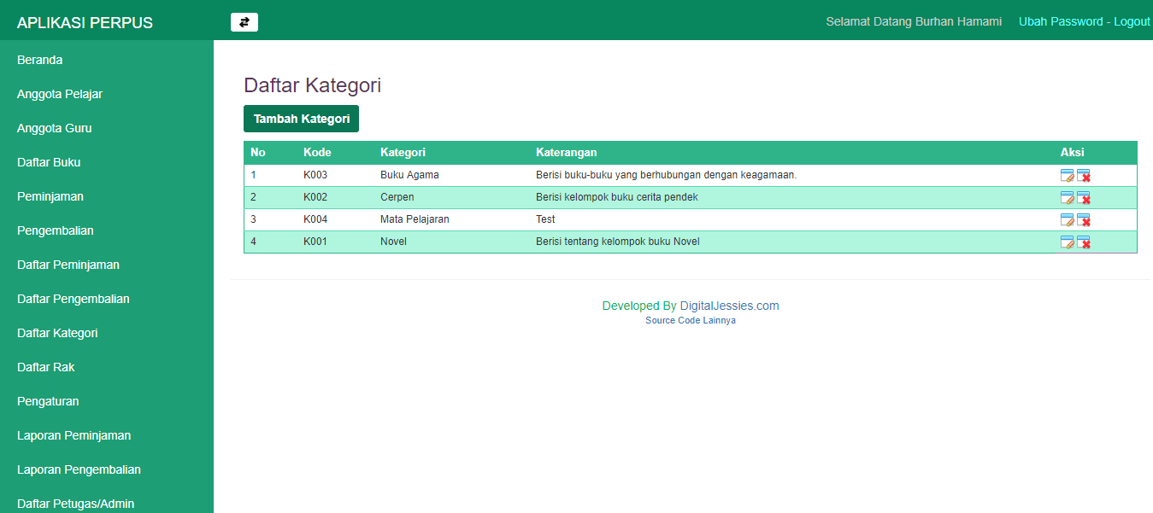Delete the Cerpen category row
Image resolution: width=1153 pixels, height=513 pixels.
pos(1083,198)
